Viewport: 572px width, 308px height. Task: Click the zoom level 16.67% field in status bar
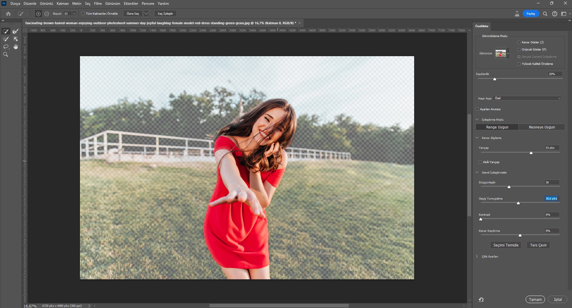click(30, 306)
